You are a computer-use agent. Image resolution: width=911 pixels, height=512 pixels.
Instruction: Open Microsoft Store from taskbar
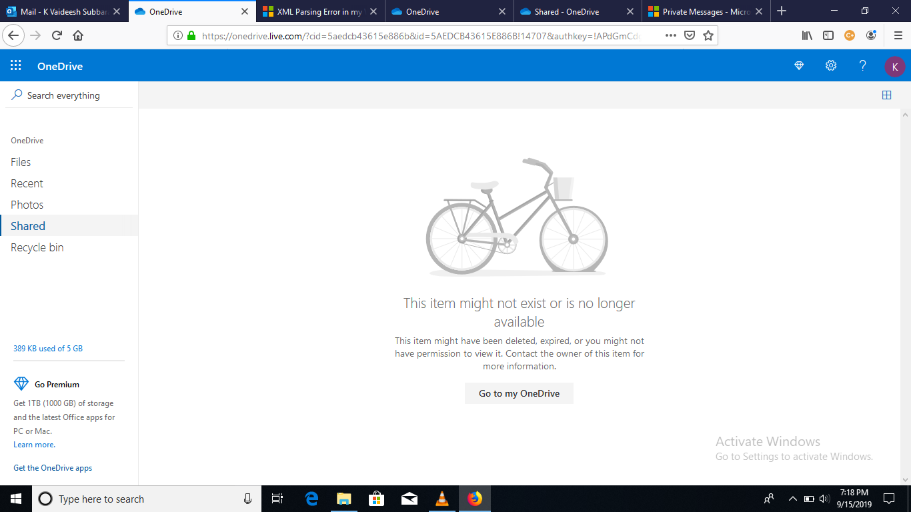(x=377, y=499)
